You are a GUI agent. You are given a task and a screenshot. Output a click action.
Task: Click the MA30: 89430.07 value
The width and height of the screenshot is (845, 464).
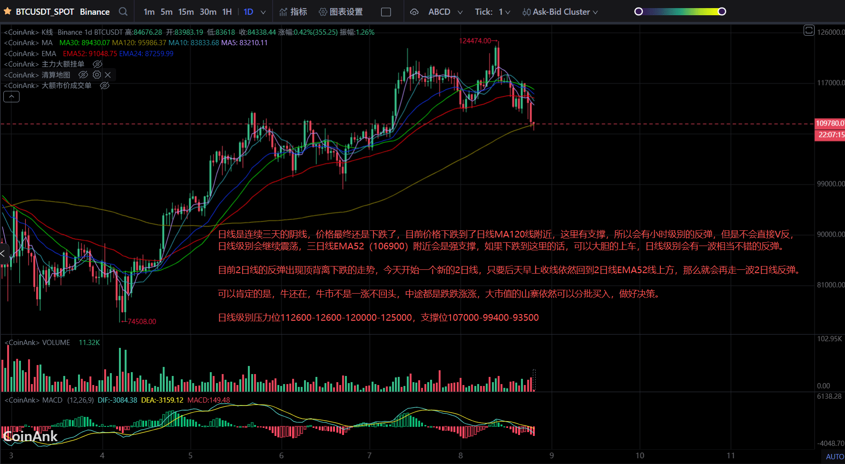85,43
